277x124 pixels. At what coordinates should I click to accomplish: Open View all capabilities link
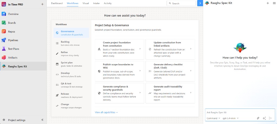[106, 112]
